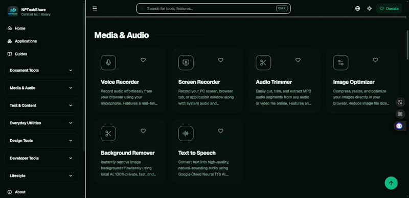Click the Voice Recorder description text
Image resolution: width=409 pixels, height=198 pixels.
coord(129,97)
